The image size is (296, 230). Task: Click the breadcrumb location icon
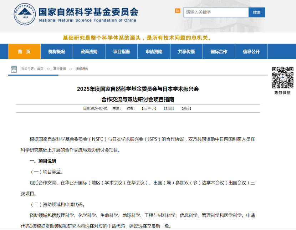[14, 69]
